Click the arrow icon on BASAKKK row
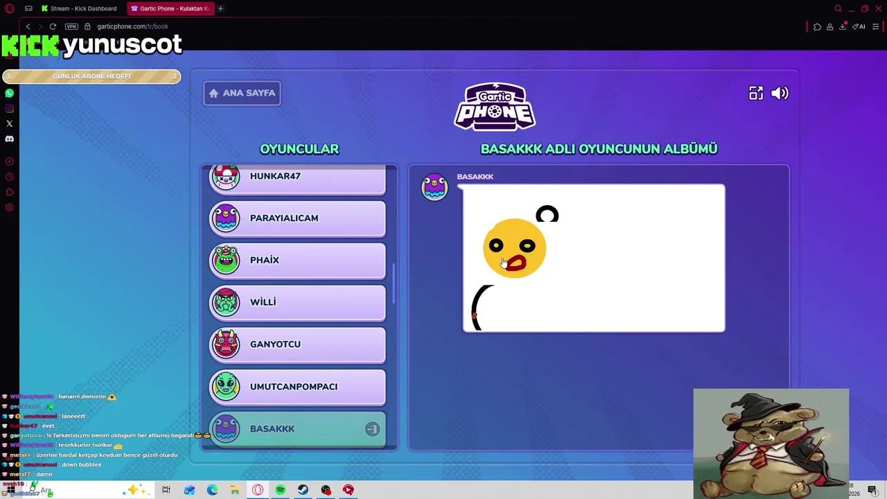Image resolution: width=887 pixels, height=499 pixels. pos(372,429)
